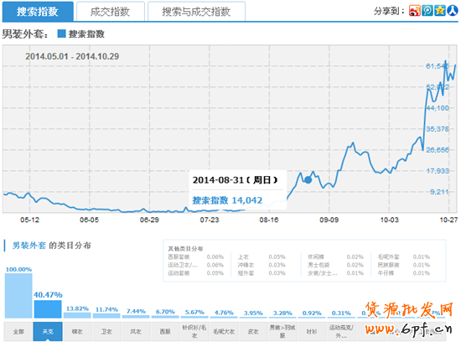
Task: Share to Sina Weibo icon
Action: (x=415, y=11)
